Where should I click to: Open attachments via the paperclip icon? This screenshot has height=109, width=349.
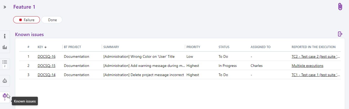[340, 7]
